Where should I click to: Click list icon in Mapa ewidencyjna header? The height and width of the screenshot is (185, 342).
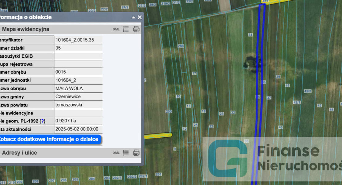(126, 29)
